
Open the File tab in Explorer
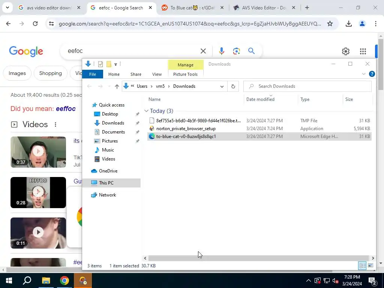coord(93,74)
